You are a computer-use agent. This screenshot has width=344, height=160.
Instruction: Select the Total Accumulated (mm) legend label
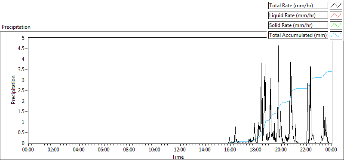(x=298, y=35)
